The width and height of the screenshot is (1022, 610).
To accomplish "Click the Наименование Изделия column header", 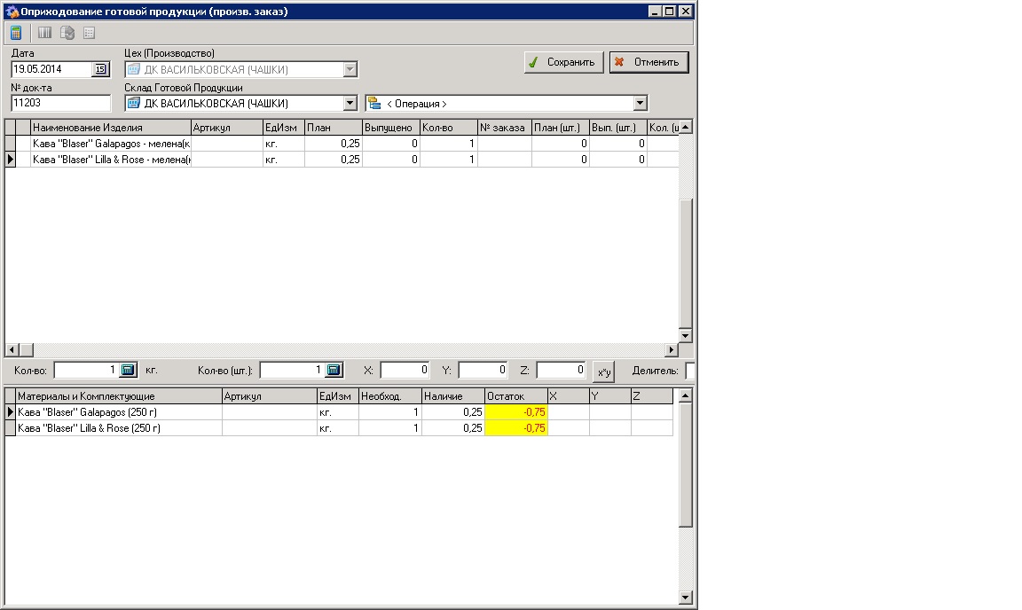I will (110, 128).
